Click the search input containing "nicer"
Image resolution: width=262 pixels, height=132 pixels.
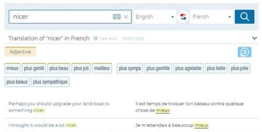pos(61,17)
